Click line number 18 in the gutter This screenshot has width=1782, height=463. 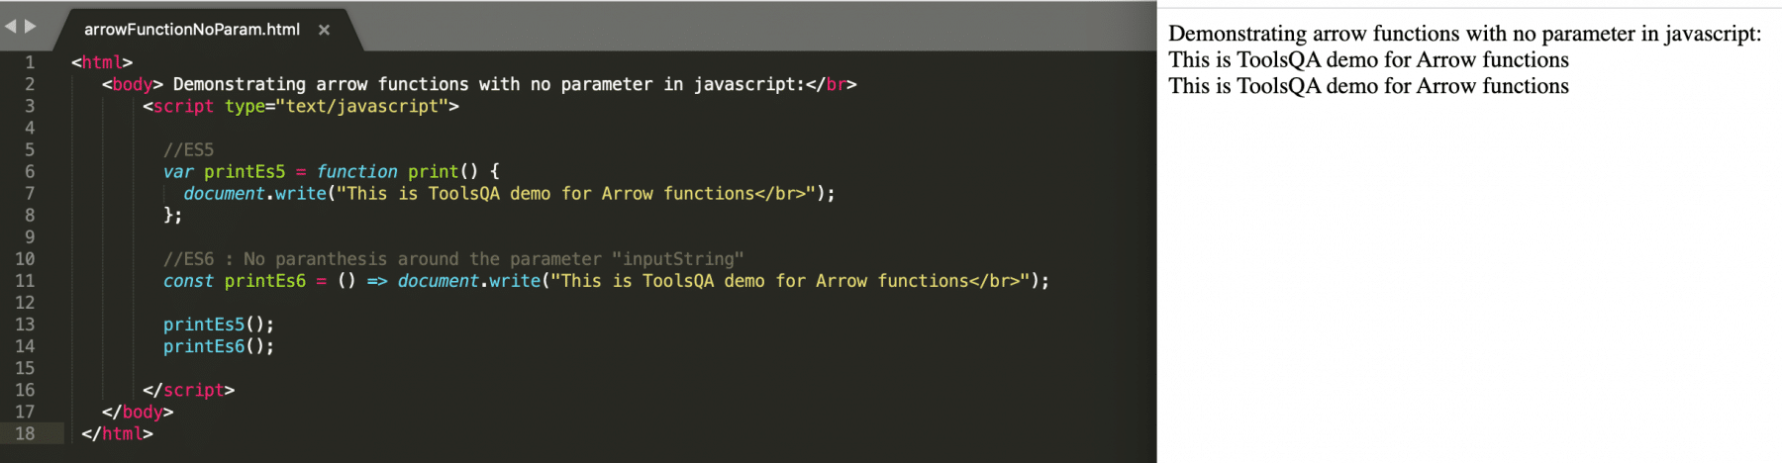coord(25,433)
